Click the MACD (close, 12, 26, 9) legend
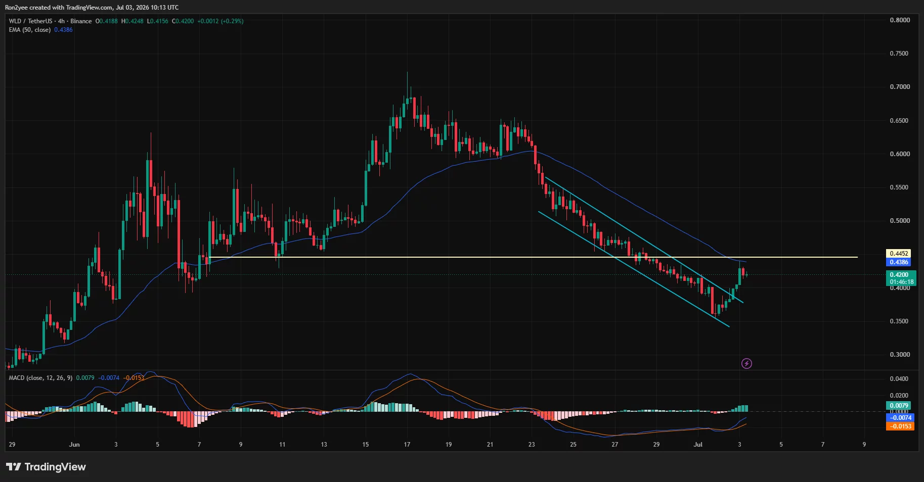924x482 pixels. point(40,378)
